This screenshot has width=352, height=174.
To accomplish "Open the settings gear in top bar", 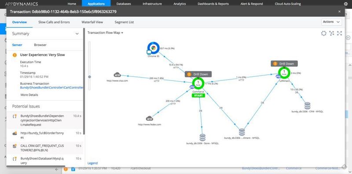I will click(346, 4).
